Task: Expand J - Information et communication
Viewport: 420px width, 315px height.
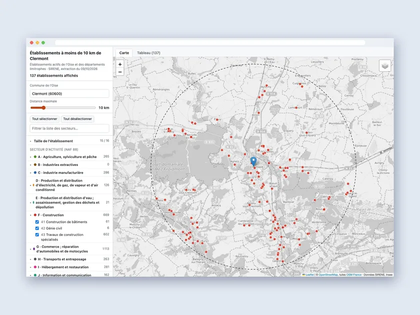Action: 69,275
